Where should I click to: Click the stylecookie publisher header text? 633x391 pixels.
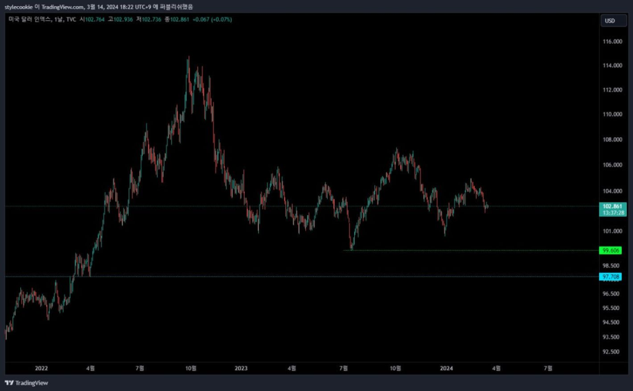(x=99, y=7)
